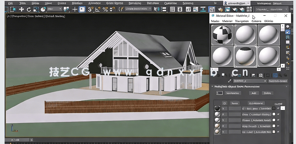Click the Material Editor toolbar icon
Viewport: 296px width, 144px height.
(x=212, y=9)
